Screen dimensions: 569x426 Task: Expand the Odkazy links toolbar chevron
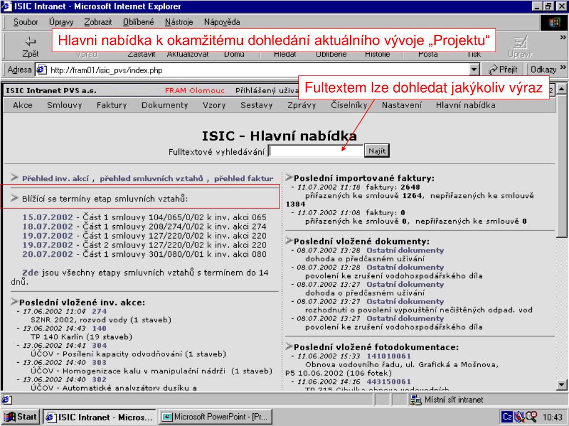(563, 67)
